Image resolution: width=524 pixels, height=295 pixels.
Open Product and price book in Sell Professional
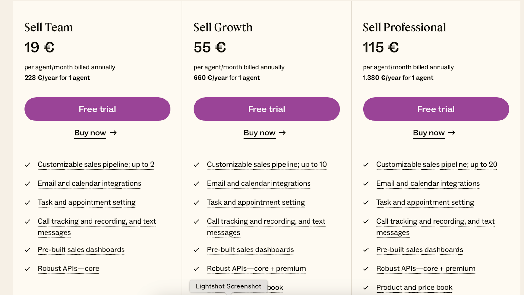coord(414,287)
